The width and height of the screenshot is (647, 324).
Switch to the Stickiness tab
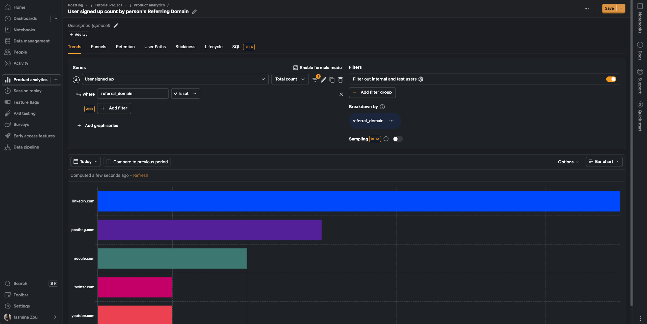[185, 47]
